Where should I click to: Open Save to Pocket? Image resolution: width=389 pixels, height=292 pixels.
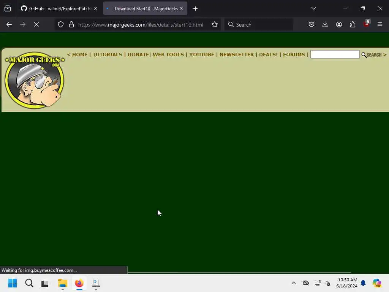coord(312,25)
